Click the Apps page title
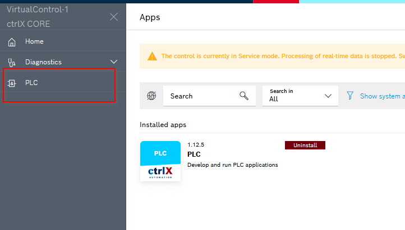Image resolution: width=405 pixels, height=230 pixels. click(150, 17)
